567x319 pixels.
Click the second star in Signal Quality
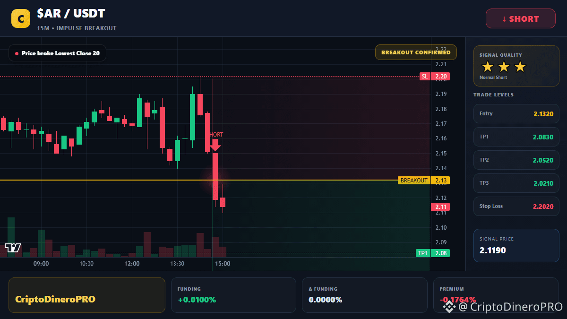click(504, 67)
